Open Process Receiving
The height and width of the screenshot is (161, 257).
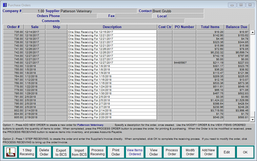click(x=98, y=152)
